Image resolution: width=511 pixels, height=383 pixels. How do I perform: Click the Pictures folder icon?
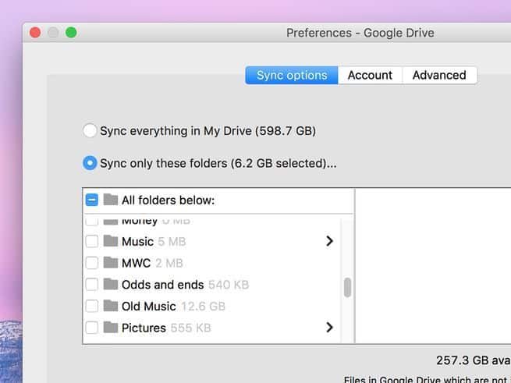click(110, 328)
